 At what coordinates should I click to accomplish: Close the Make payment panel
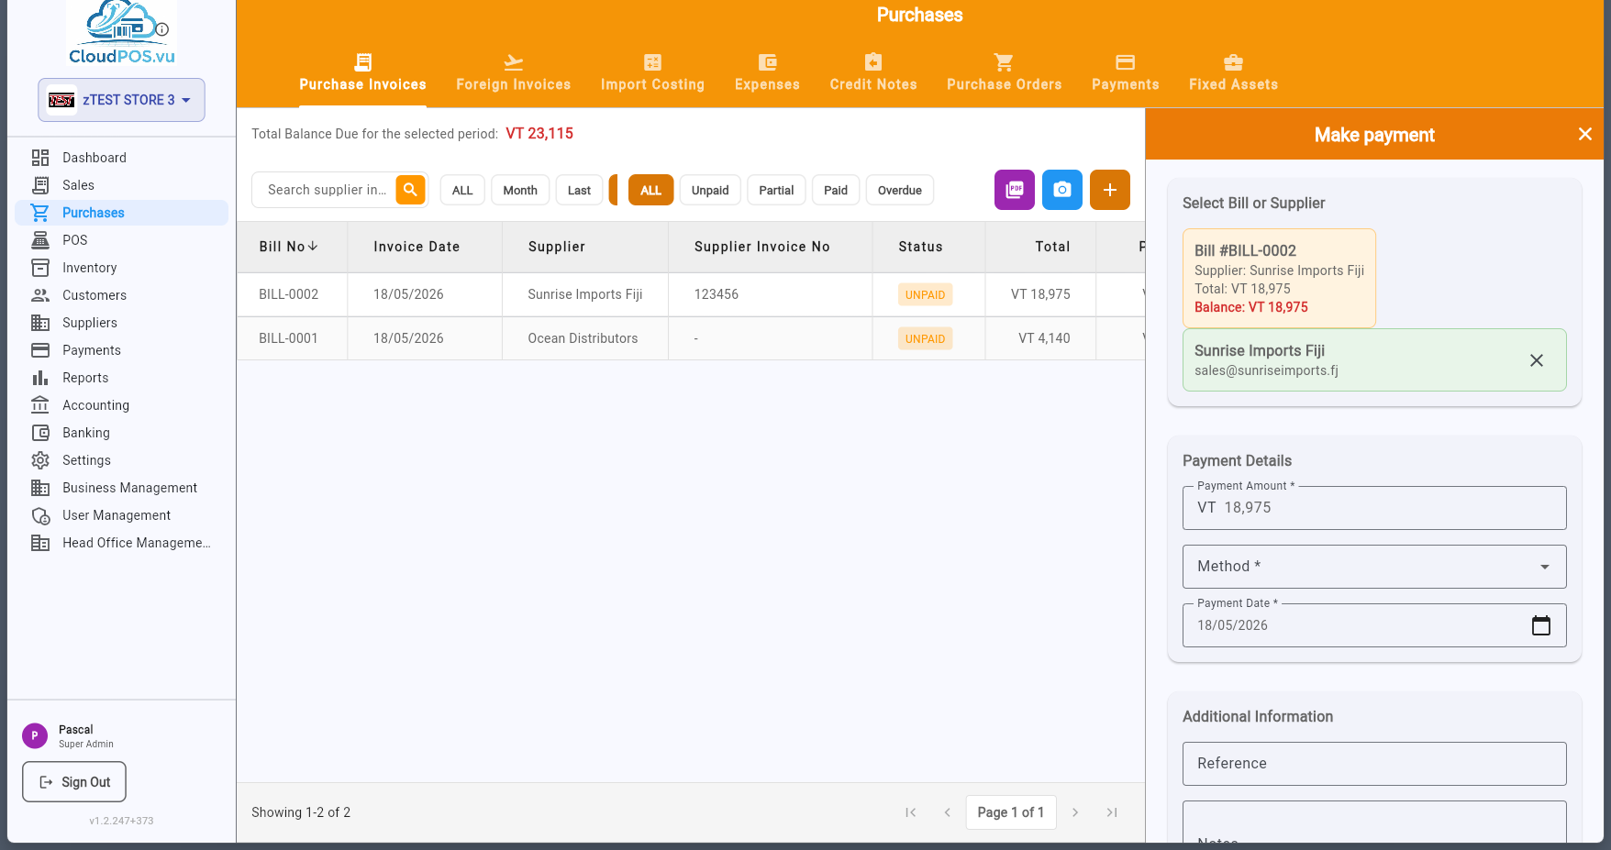point(1584,135)
